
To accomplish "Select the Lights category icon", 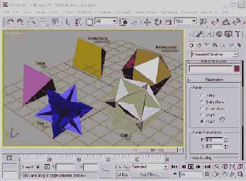I will (207, 45).
